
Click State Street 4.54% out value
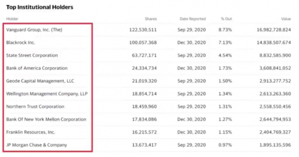pyautogui.click(x=225, y=55)
